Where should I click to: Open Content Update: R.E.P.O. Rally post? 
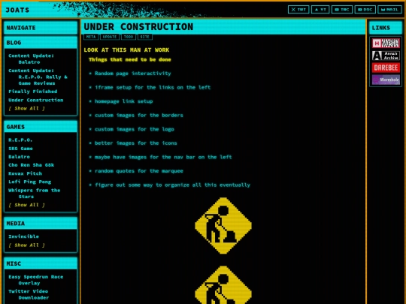(38, 77)
